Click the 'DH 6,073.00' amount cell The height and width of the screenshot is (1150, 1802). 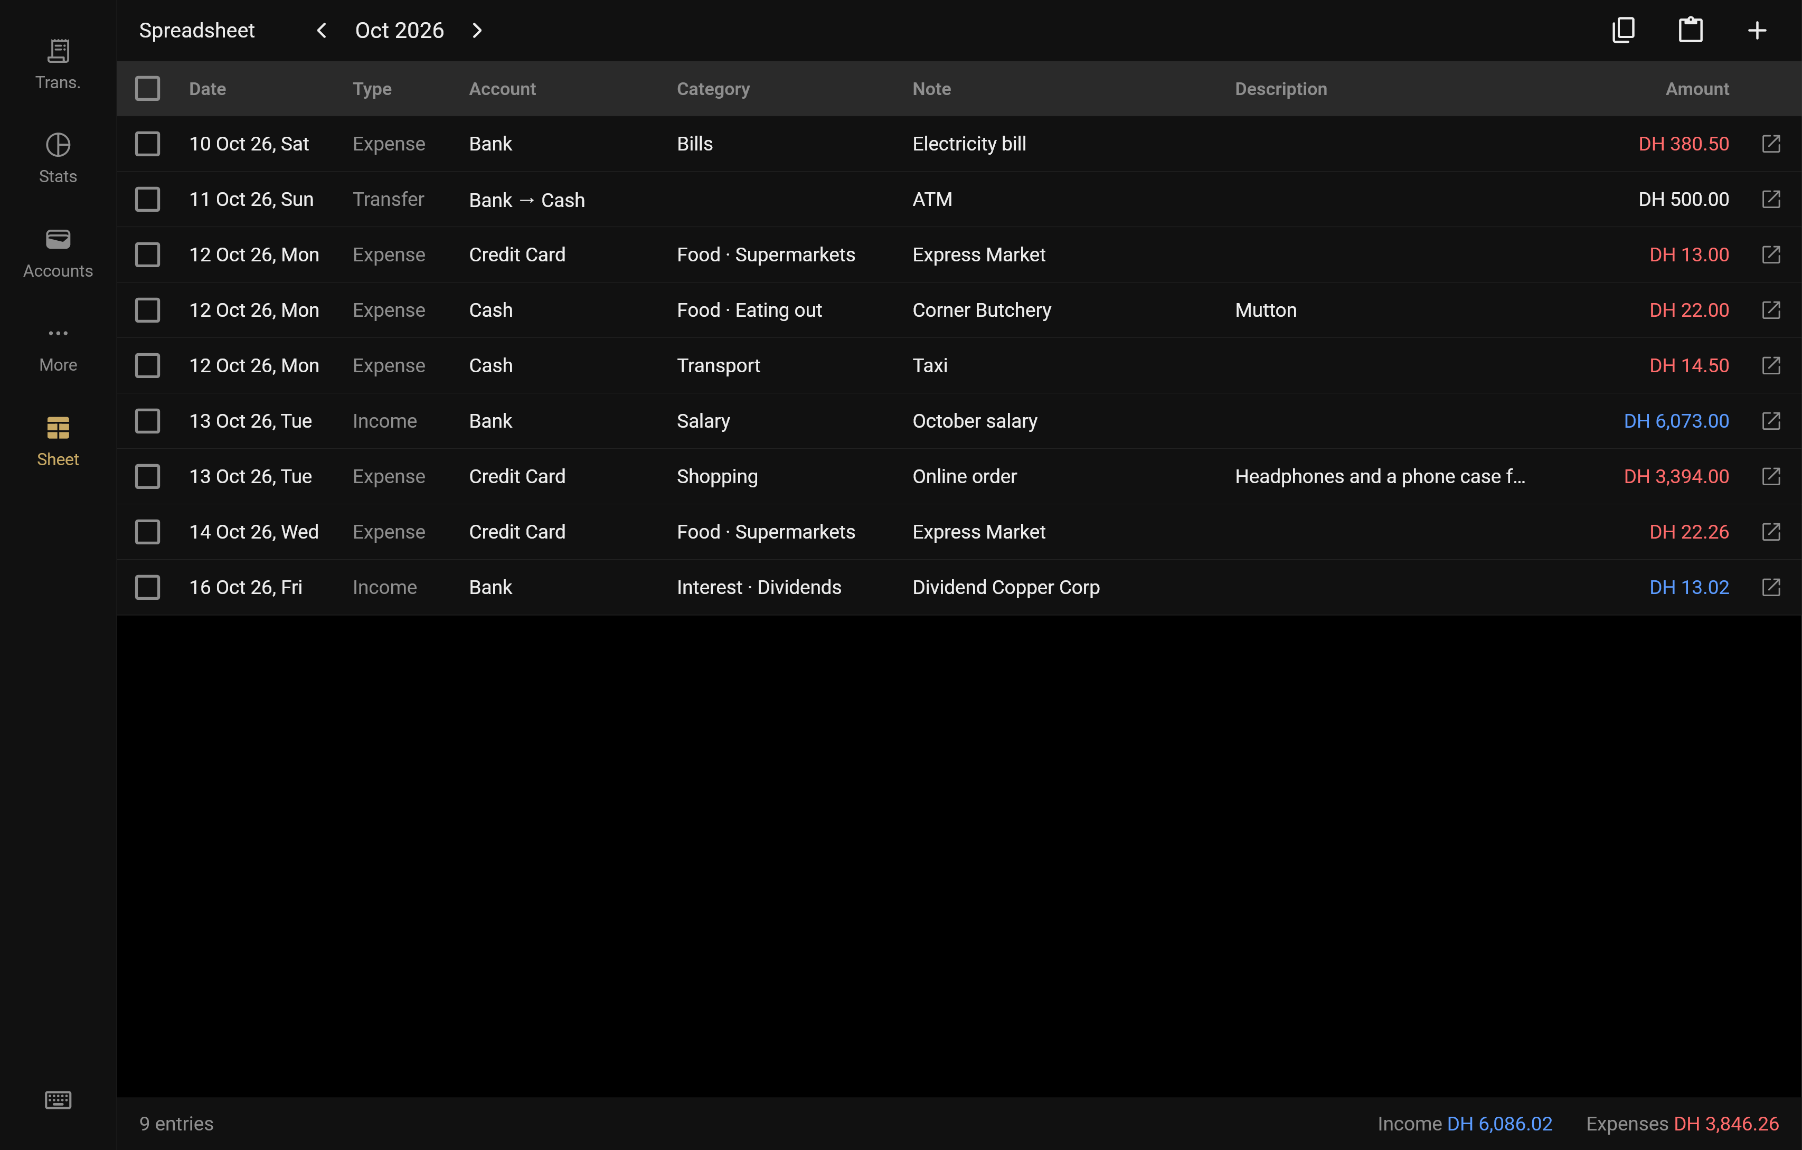click(x=1676, y=420)
